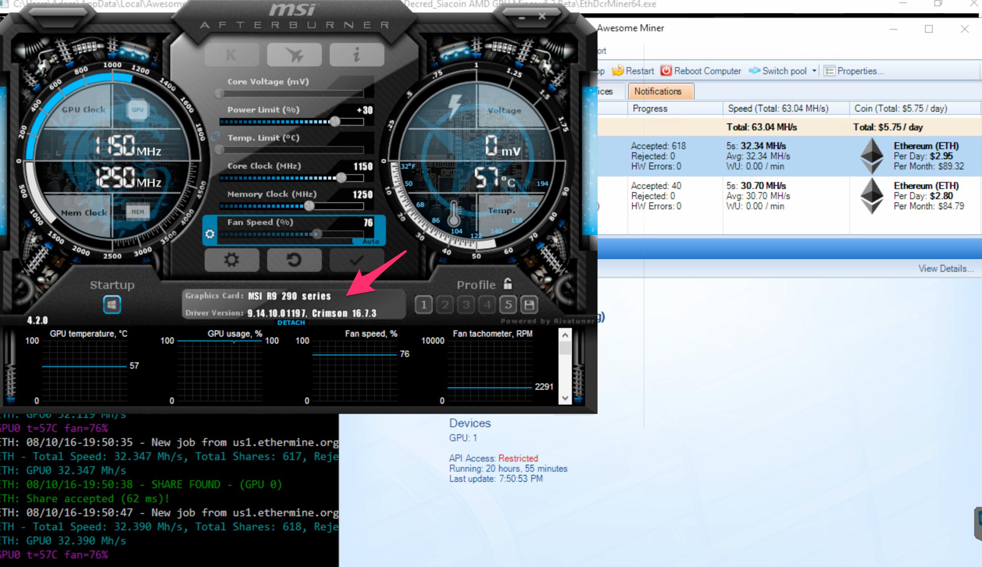Click the Fan speed, % graph
982x567 pixels.
click(354, 371)
